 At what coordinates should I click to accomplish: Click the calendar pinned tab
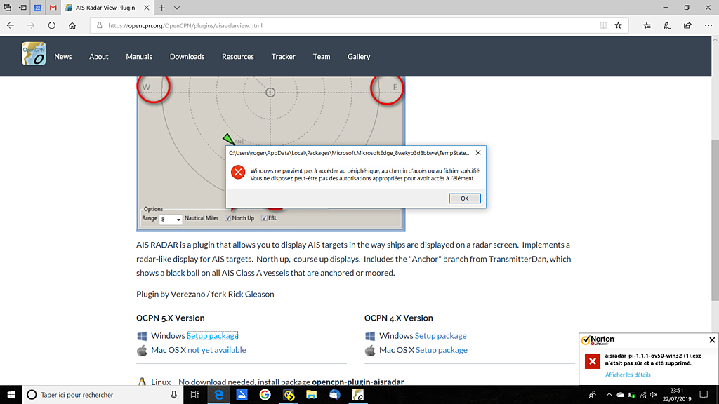point(38,8)
